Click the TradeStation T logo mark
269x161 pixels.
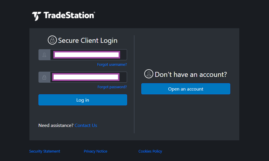point(36,16)
